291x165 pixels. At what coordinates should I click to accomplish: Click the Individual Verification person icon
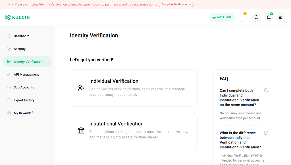click(81, 88)
